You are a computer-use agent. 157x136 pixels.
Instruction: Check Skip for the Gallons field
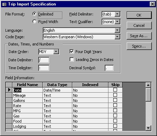[115, 100]
